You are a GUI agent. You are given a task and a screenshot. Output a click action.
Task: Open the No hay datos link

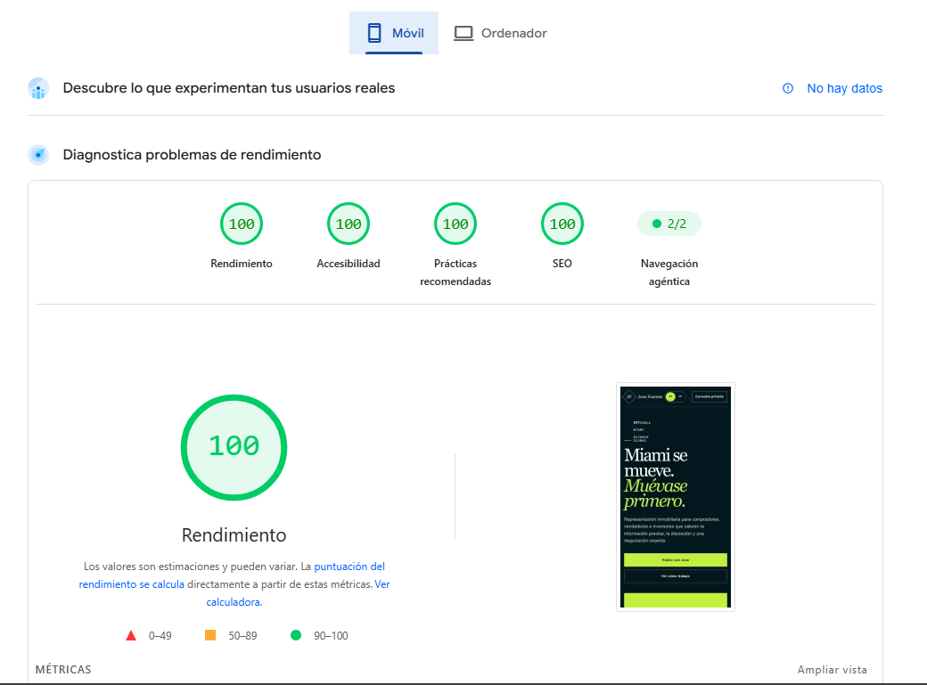point(844,88)
